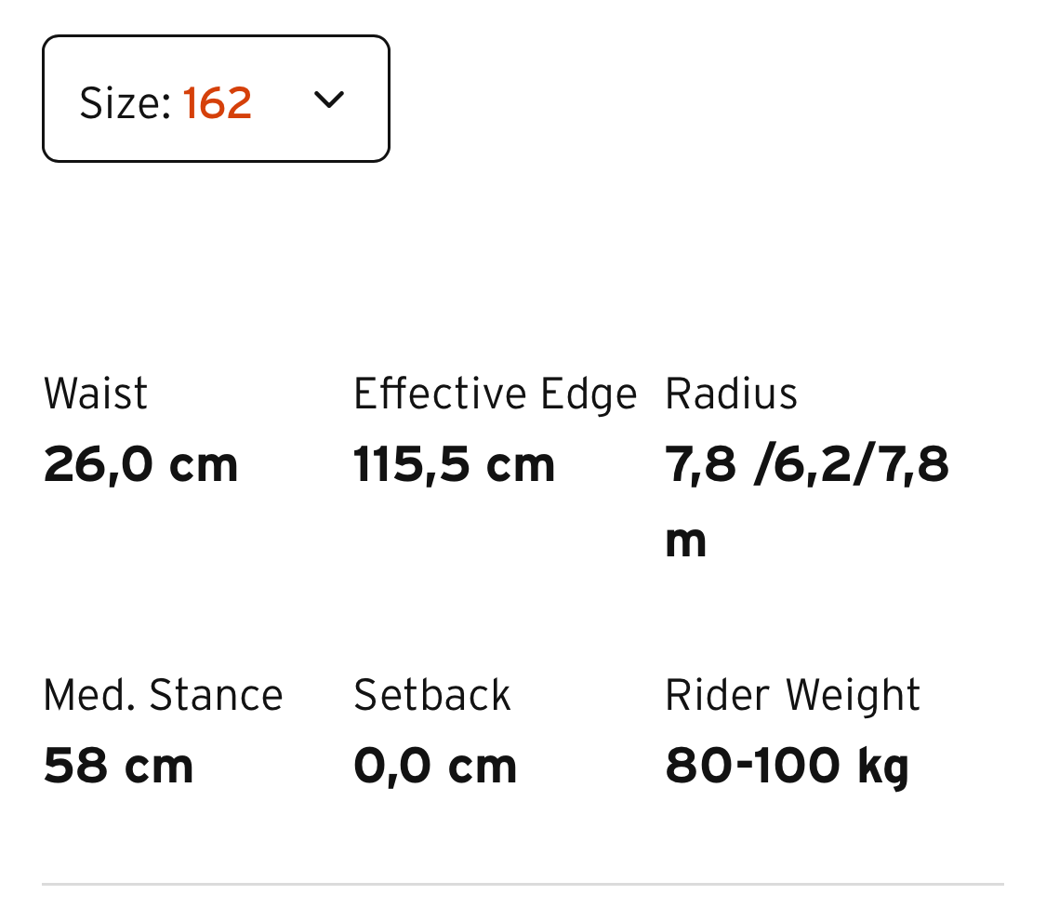The height and width of the screenshot is (908, 1046).
Task: Select the Effective Edge label
Action: [495, 394]
